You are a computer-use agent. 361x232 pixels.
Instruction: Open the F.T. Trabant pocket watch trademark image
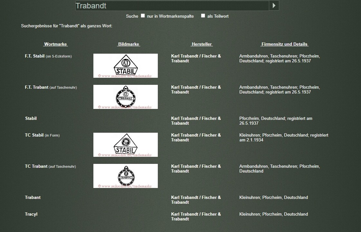click(x=126, y=97)
